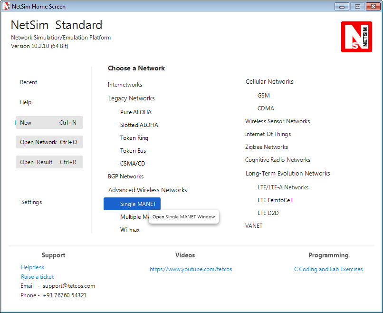Open the Helpdesk link
Image resolution: width=383 pixels, height=313 pixels.
click(x=33, y=267)
